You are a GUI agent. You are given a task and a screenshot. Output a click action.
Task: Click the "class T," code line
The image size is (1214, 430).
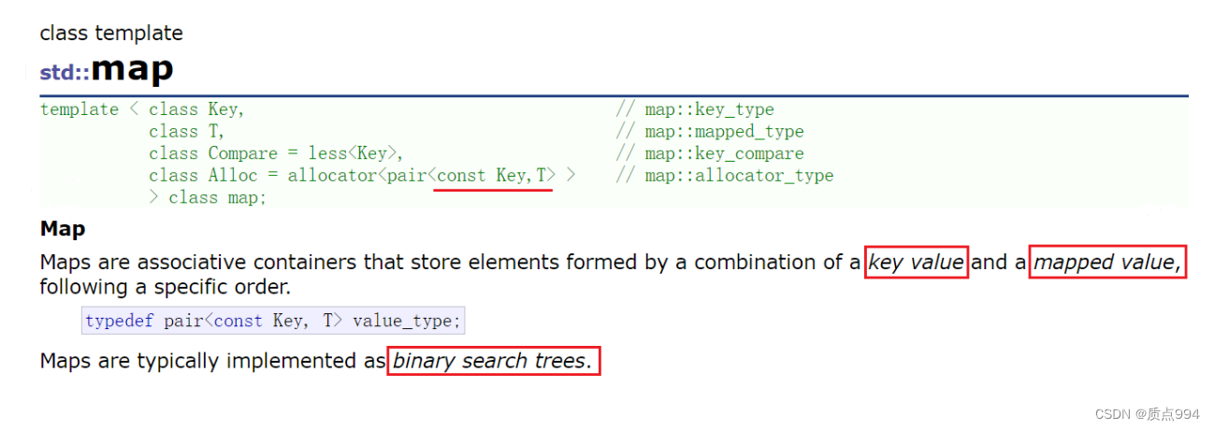pos(186,132)
